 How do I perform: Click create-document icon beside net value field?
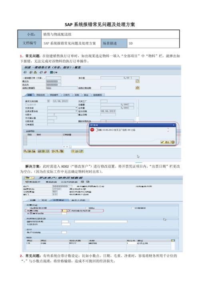point(138,81)
